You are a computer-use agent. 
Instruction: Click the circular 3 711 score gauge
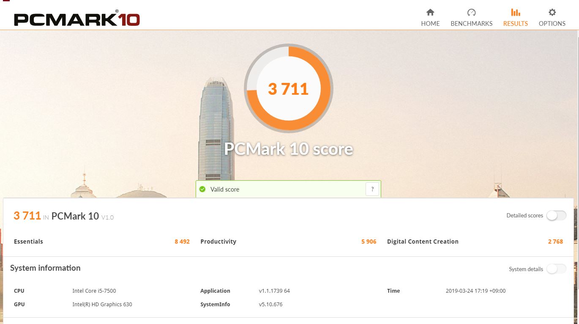289,89
